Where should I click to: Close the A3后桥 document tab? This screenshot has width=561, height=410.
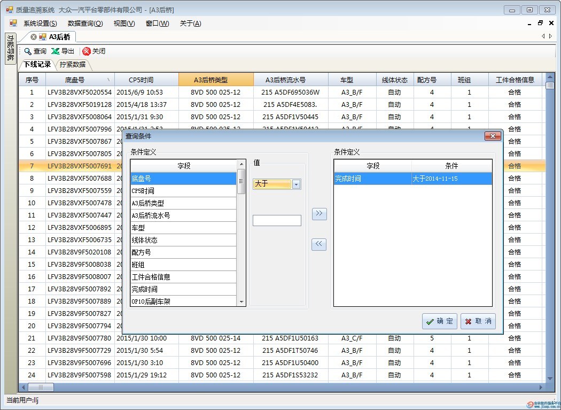[34, 36]
